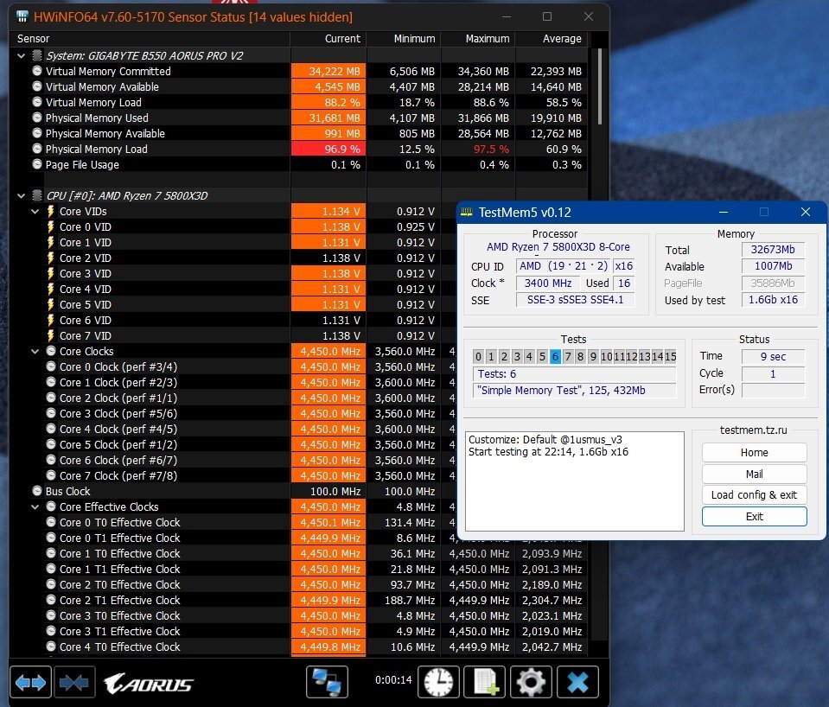Close sensors with blue X icon
The image size is (829, 707).
(x=577, y=682)
